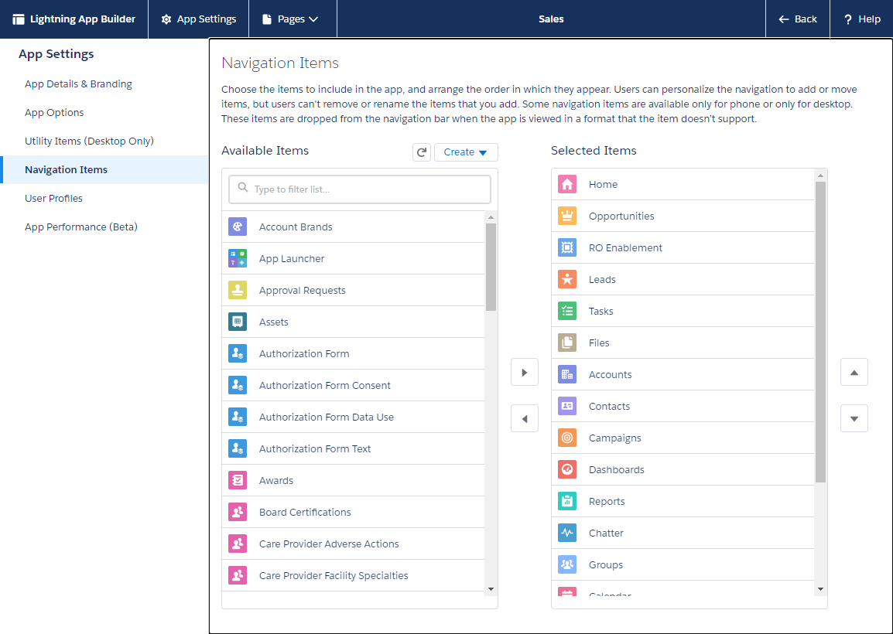Go Back from the app builder

[x=798, y=19]
